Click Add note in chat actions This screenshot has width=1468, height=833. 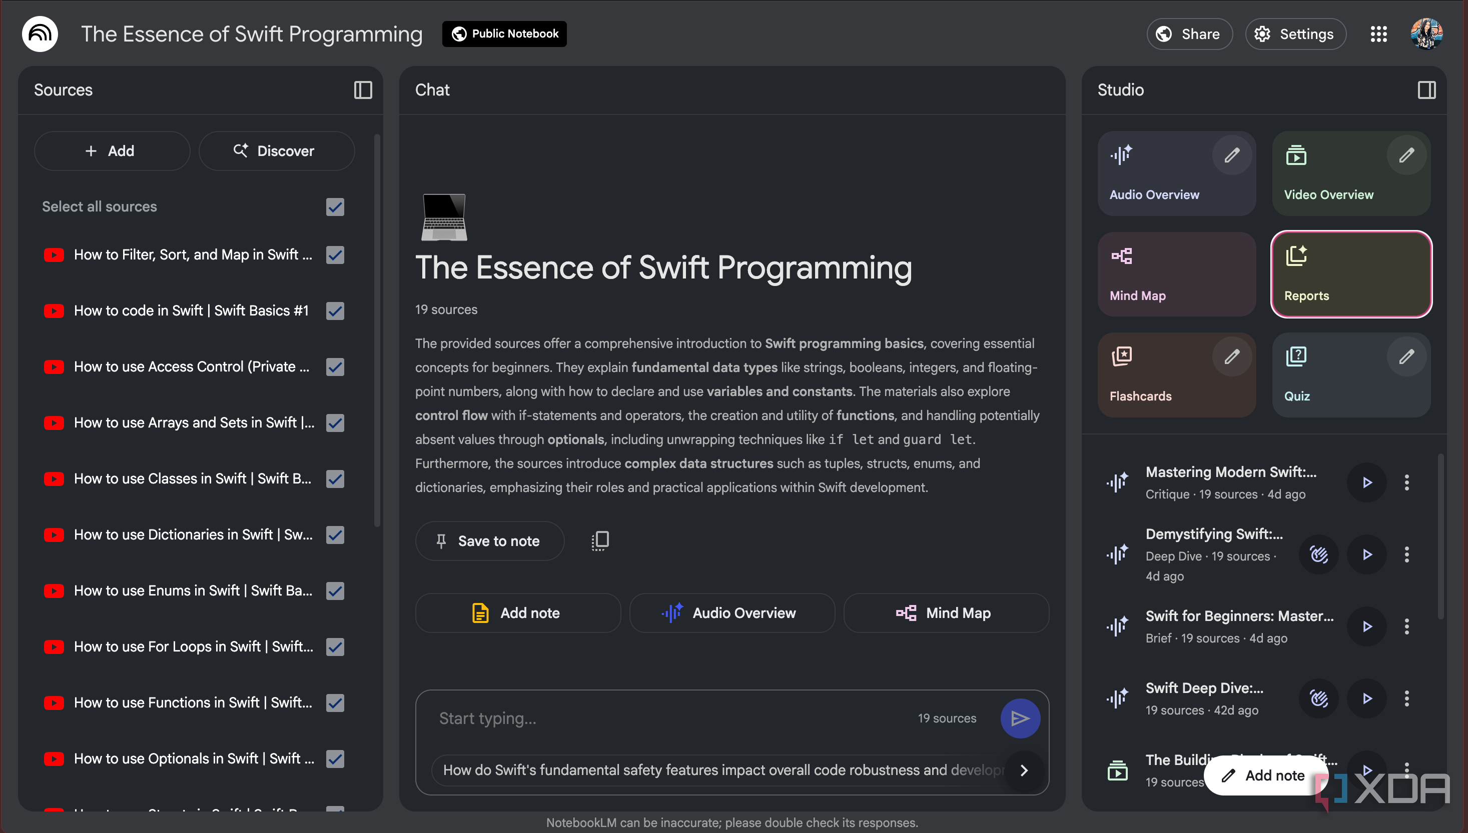pyautogui.click(x=518, y=612)
